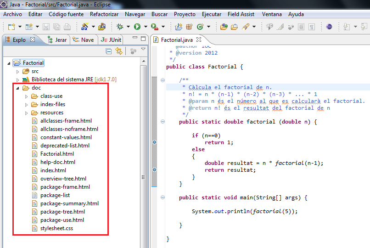Collapse the doc folder
This screenshot has width=370, height=248.
(18, 88)
